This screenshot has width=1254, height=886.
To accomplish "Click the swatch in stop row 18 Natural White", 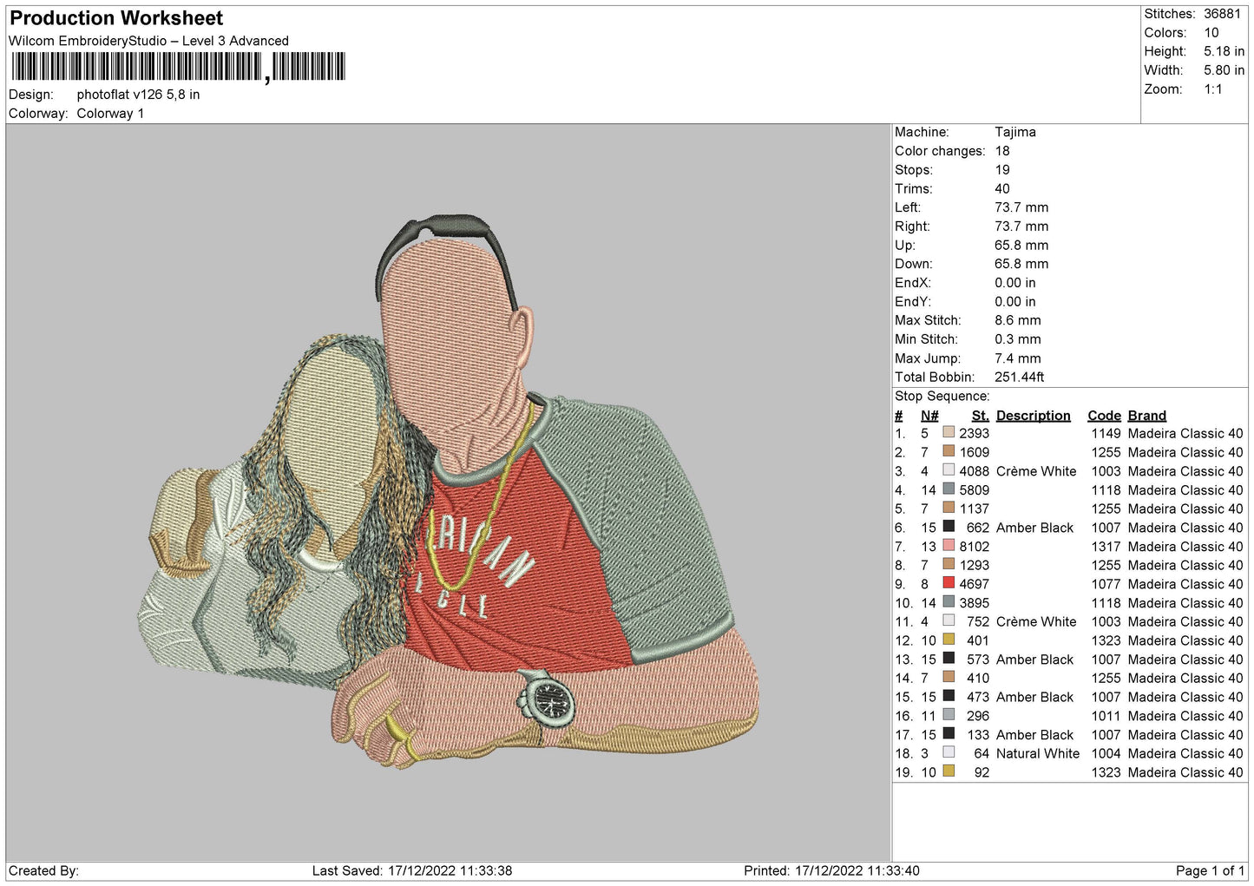I will [x=949, y=752].
